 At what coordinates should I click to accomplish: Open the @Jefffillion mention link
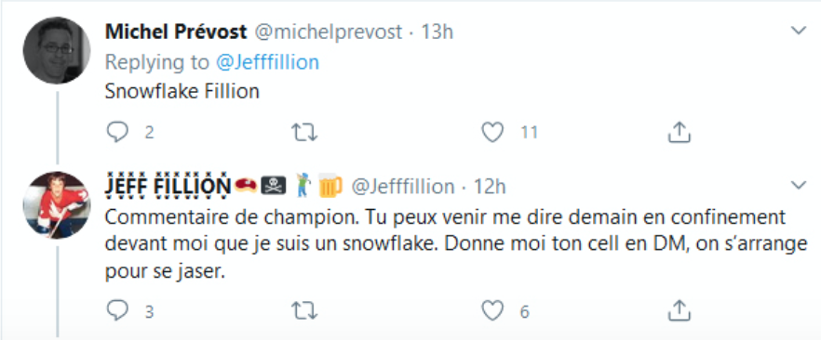coord(267,62)
